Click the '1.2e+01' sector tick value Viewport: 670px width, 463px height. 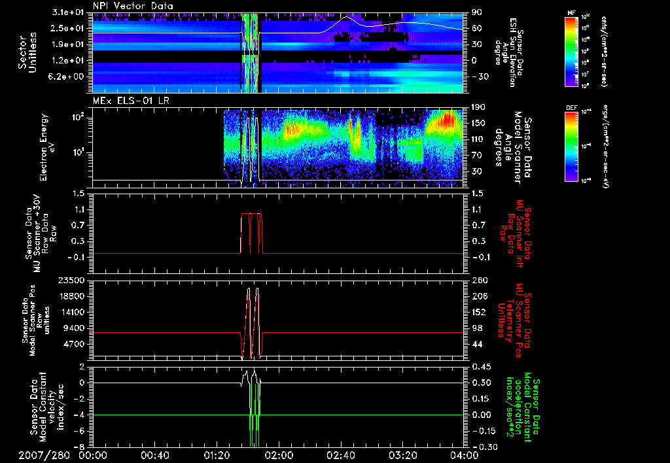point(68,61)
